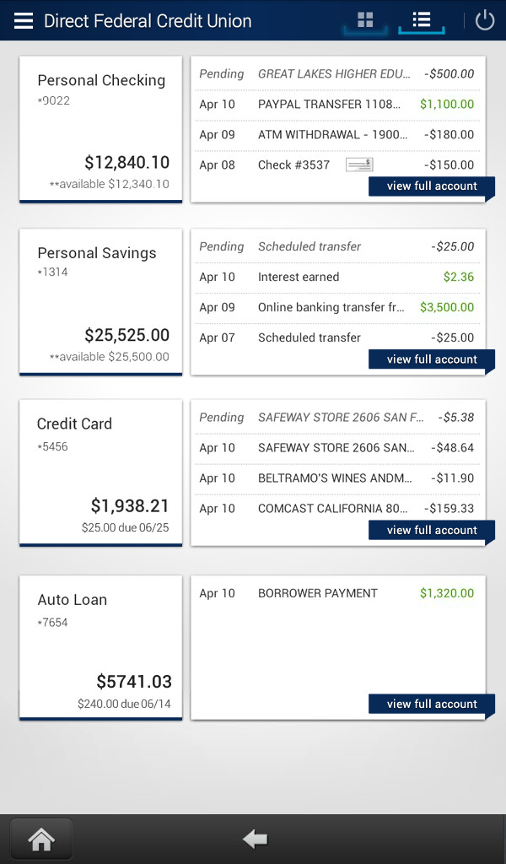Open the BORROWER PAYMENT transaction
Viewport: 506px width, 864px height.
337,593
